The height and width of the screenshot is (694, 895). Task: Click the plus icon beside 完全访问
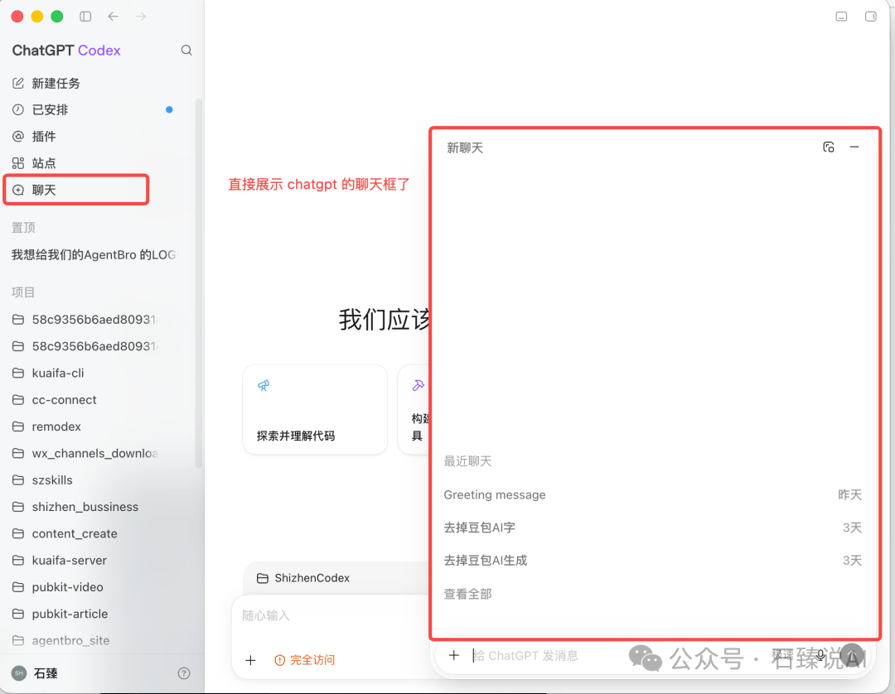(x=250, y=660)
